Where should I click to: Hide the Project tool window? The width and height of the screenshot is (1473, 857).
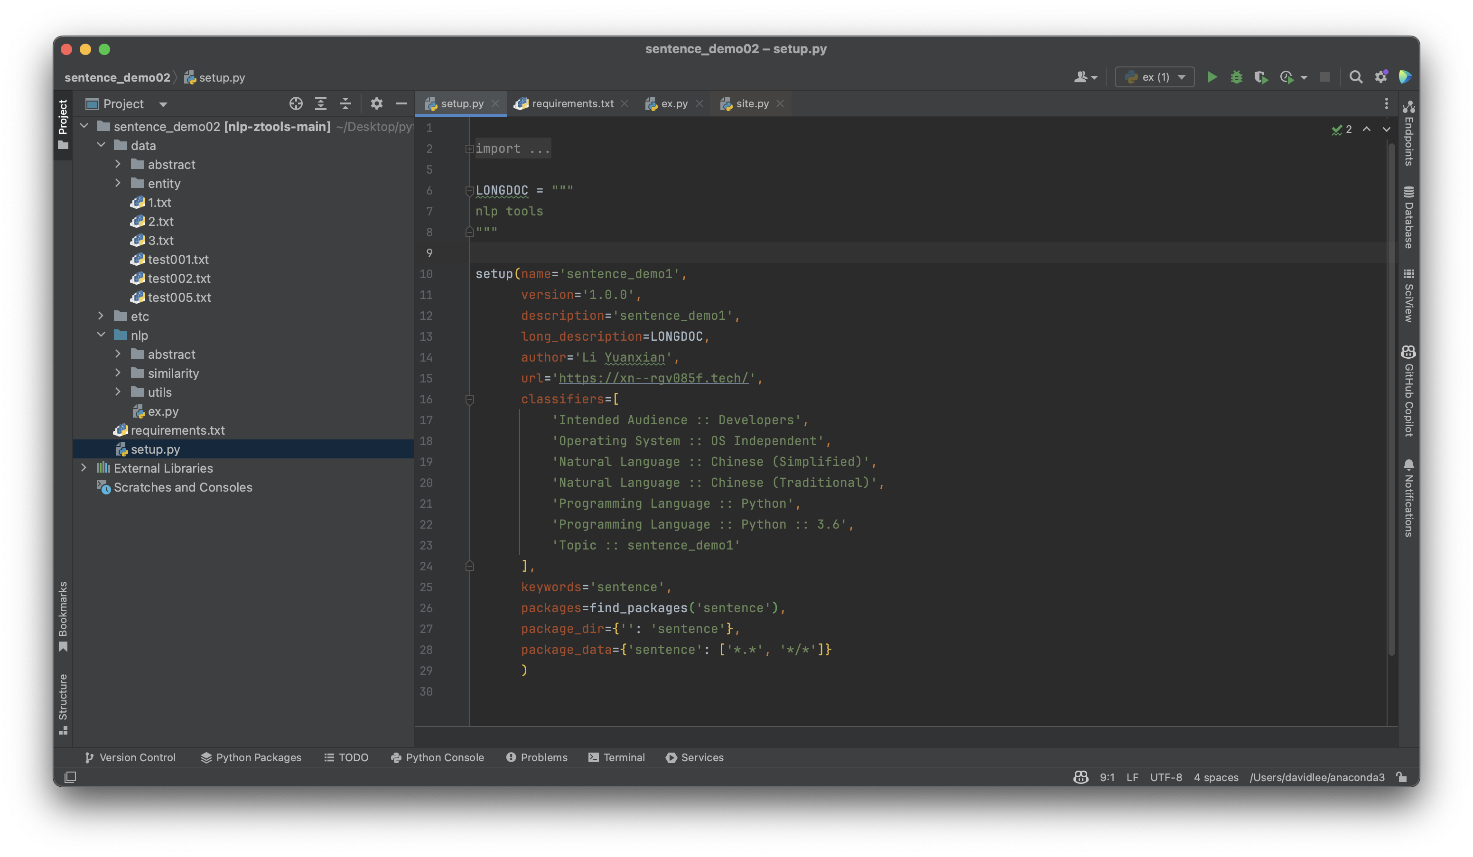pos(401,103)
